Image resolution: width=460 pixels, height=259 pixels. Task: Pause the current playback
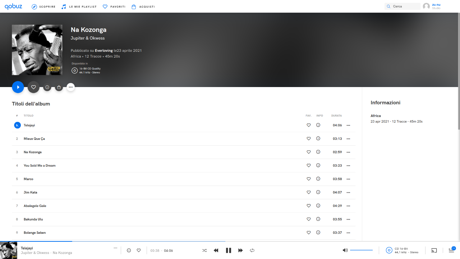[x=228, y=250]
